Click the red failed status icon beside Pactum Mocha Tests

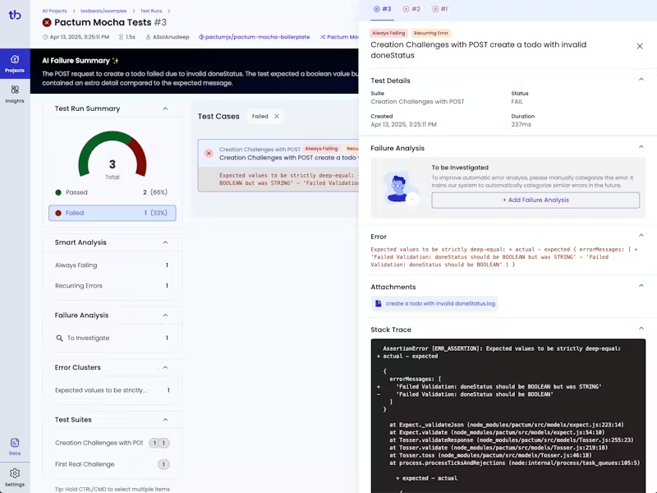point(47,23)
